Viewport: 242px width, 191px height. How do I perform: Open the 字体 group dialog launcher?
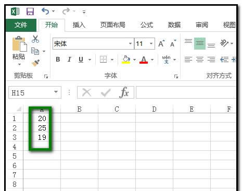176,76
